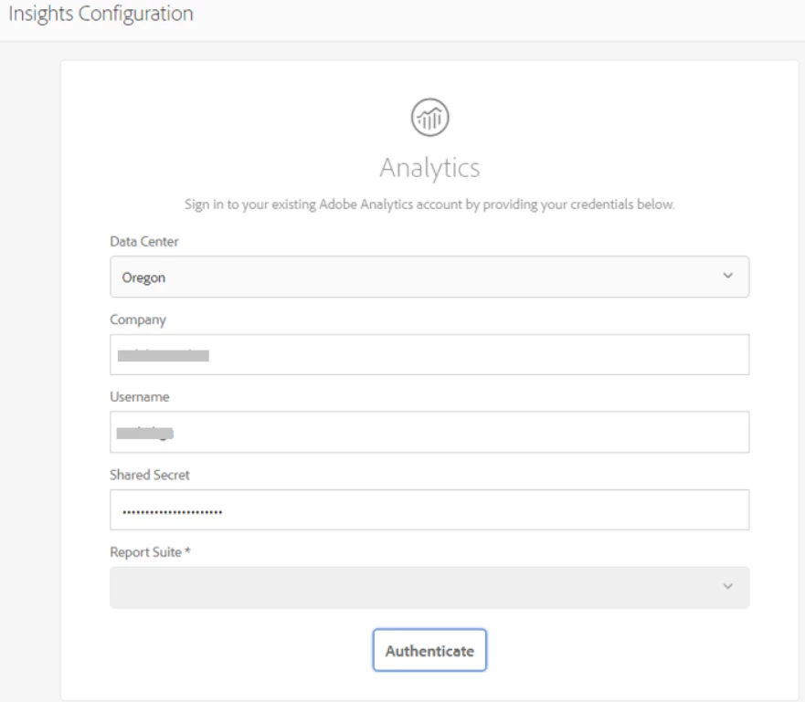805x702 pixels.
Task: Click the Company field label
Action: [x=138, y=320]
